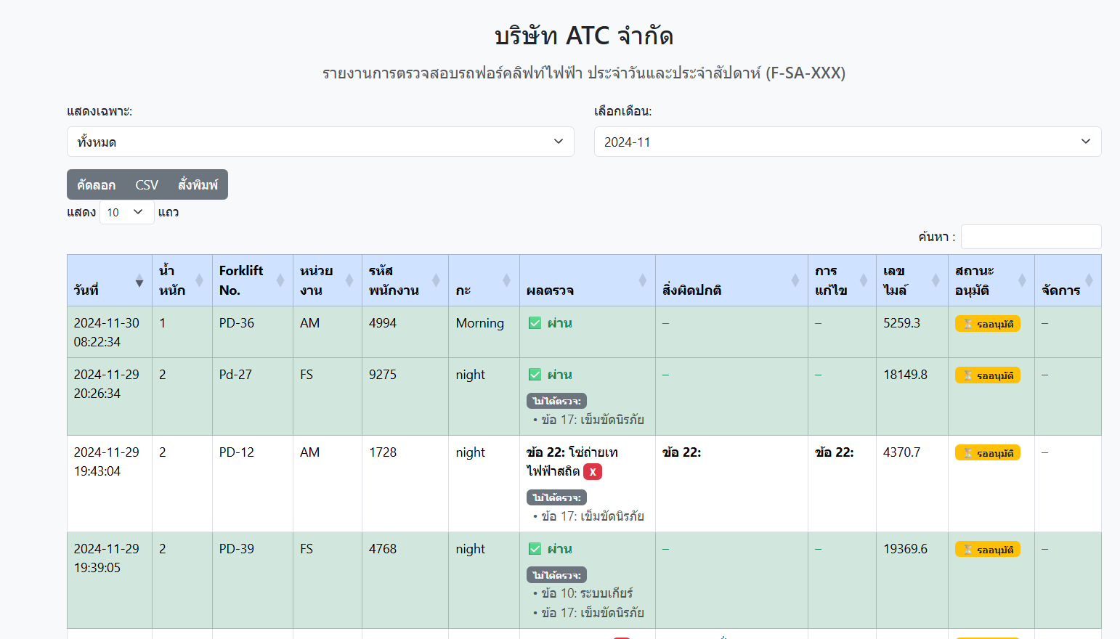This screenshot has width=1120, height=639.
Task: Sort by the น้ำหนัก column header
Action: pyautogui.click(x=182, y=280)
